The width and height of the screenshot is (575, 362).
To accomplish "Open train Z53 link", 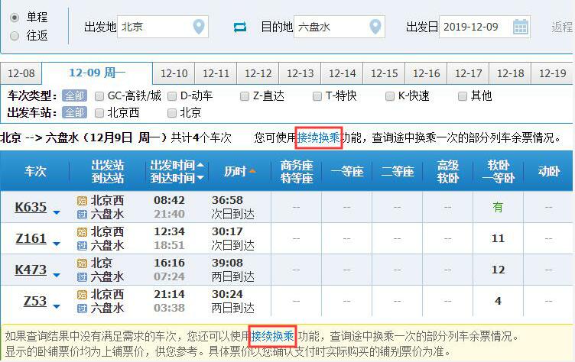I will (35, 301).
